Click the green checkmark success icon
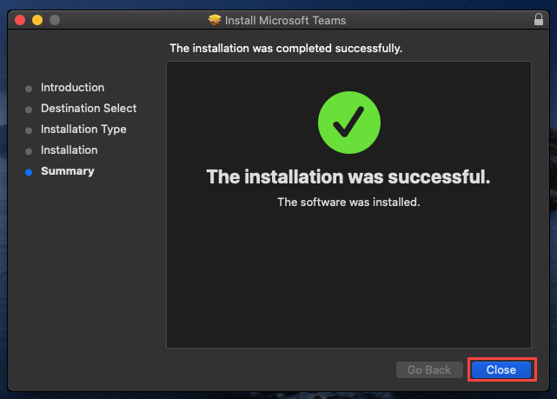Viewport: 557px width, 399px height. (x=349, y=123)
